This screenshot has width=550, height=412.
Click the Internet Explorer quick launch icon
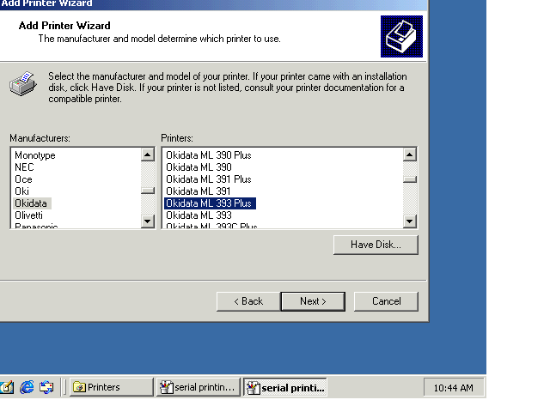pyautogui.click(x=27, y=387)
